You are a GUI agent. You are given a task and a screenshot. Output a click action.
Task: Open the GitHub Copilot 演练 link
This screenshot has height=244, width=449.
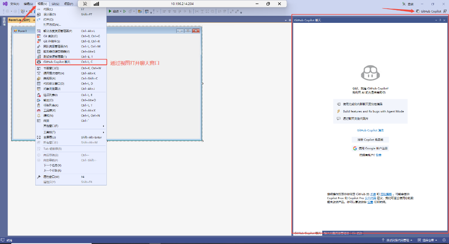pos(370,130)
